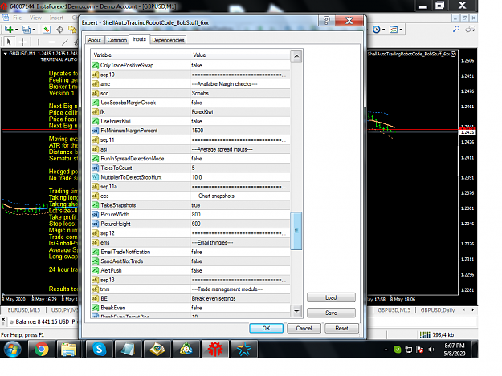Switch to the GBPUSD,Daily chart tab
502x376 pixels.
tap(438, 310)
